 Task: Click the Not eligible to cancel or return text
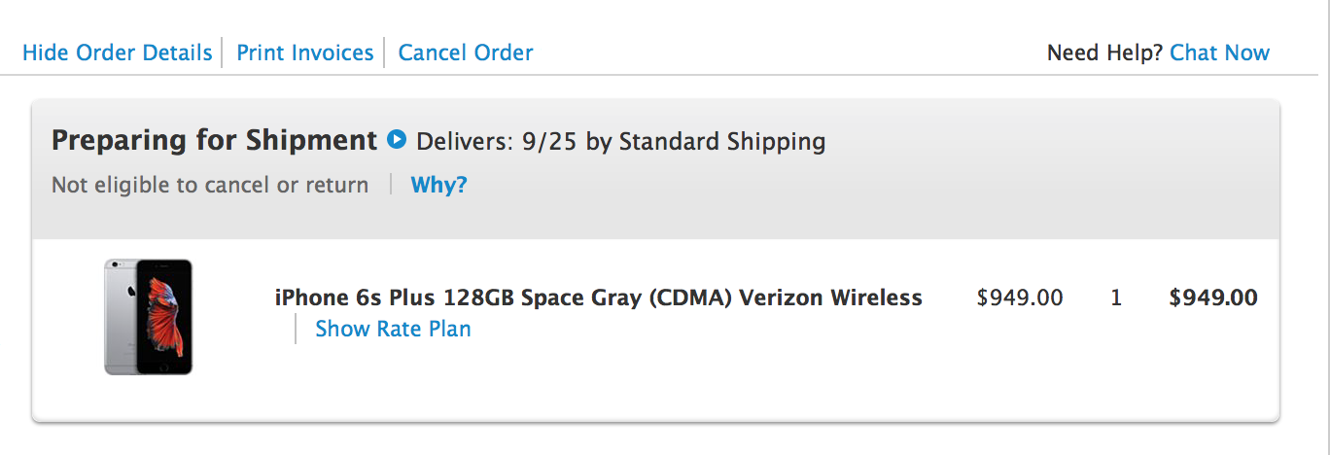(210, 185)
